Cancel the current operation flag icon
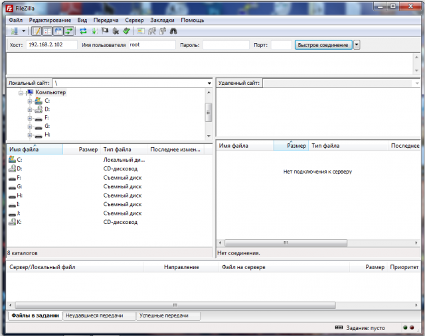The width and height of the screenshot is (425, 336). pos(105,31)
